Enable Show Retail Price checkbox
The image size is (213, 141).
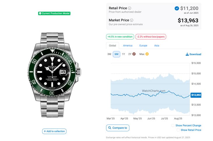coord(178,130)
